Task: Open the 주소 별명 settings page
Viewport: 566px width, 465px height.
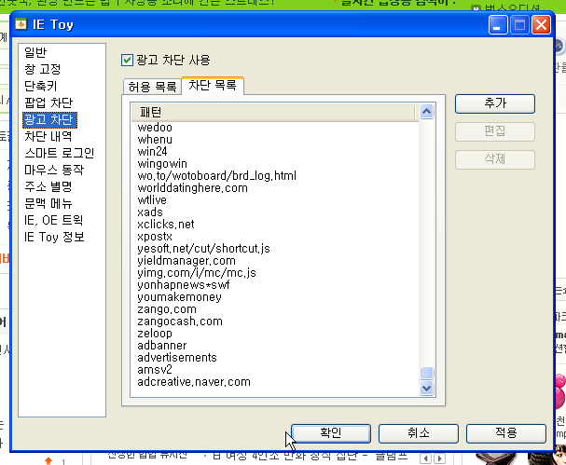Action: coord(48,186)
